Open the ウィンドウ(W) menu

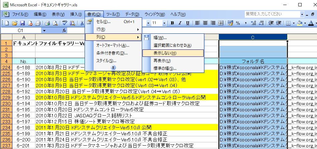pos(155,14)
